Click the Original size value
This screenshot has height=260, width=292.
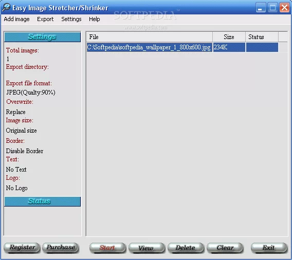[21, 131]
